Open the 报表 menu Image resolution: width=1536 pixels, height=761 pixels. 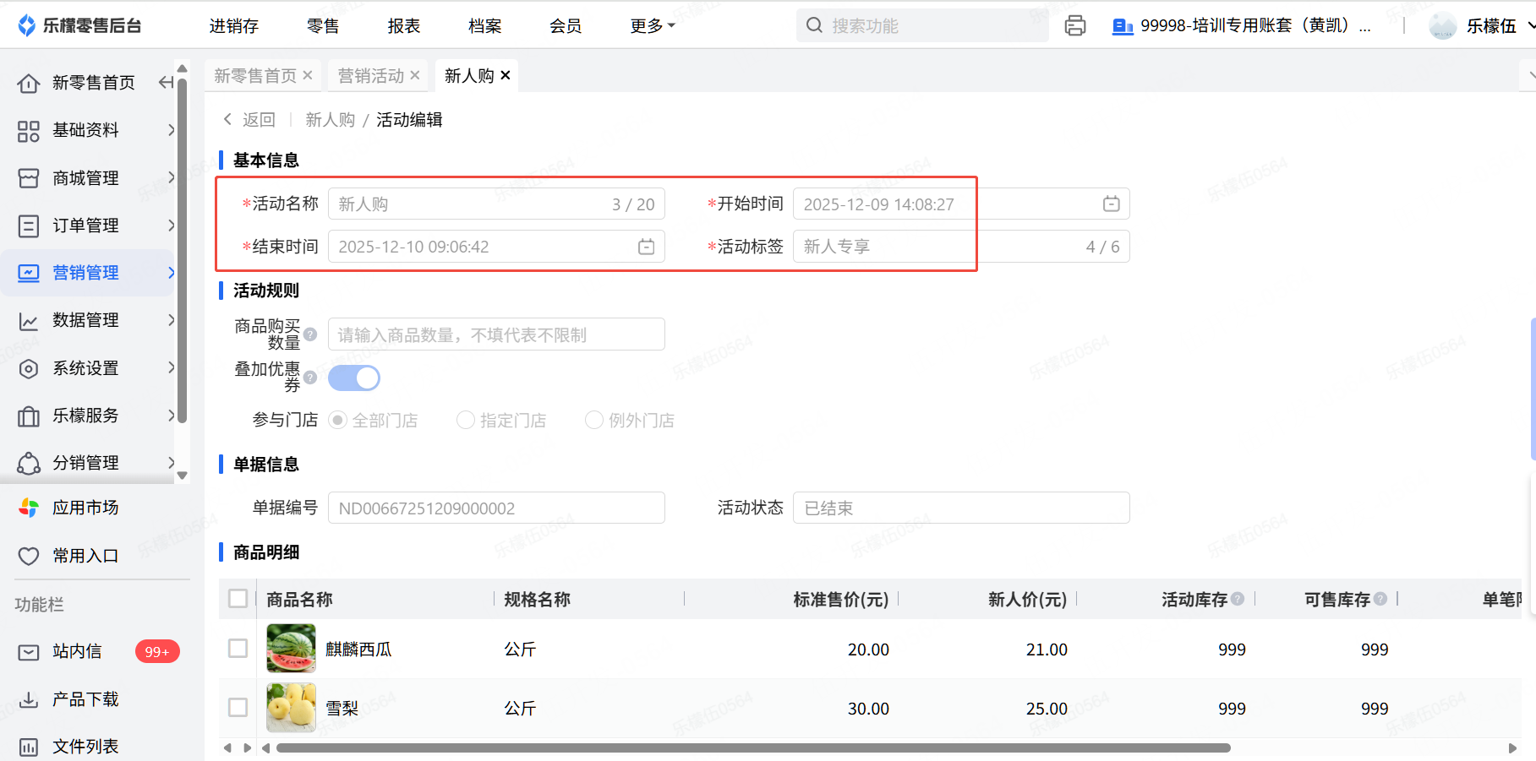point(404,26)
